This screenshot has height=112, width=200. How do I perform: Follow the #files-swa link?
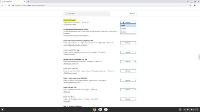pyautogui.click(x=67, y=92)
